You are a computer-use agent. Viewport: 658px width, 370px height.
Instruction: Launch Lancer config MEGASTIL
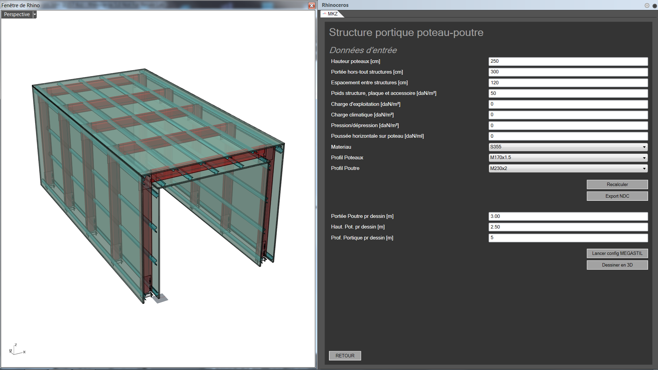pyautogui.click(x=617, y=253)
